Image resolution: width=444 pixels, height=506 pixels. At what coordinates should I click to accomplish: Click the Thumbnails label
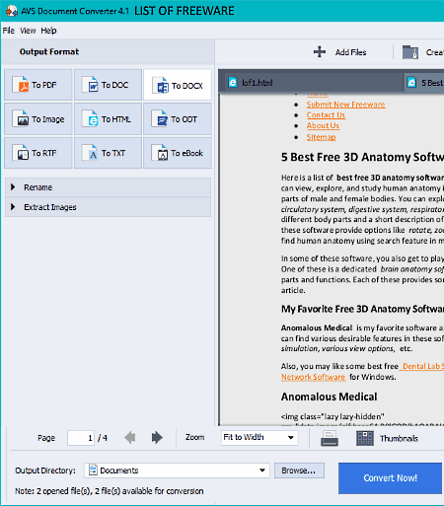399,439
